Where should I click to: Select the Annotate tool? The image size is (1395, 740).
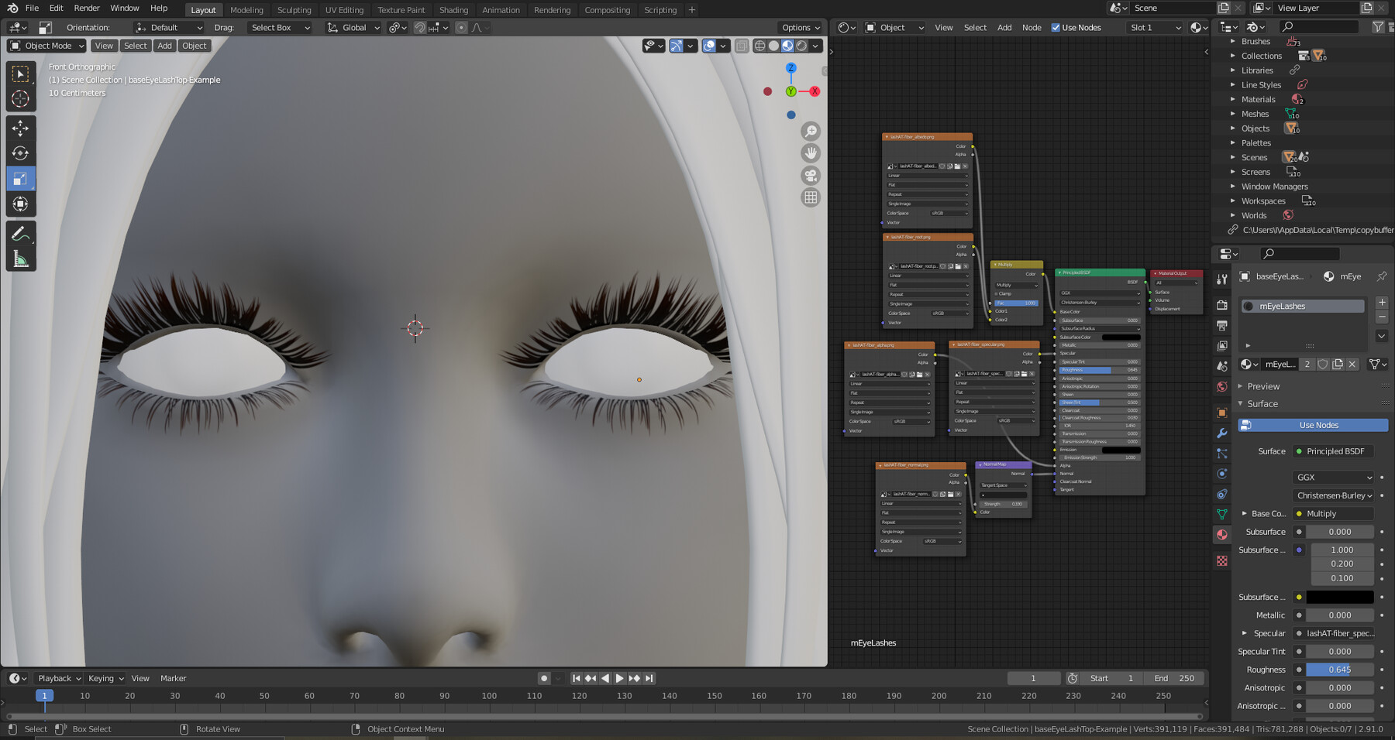click(x=21, y=234)
